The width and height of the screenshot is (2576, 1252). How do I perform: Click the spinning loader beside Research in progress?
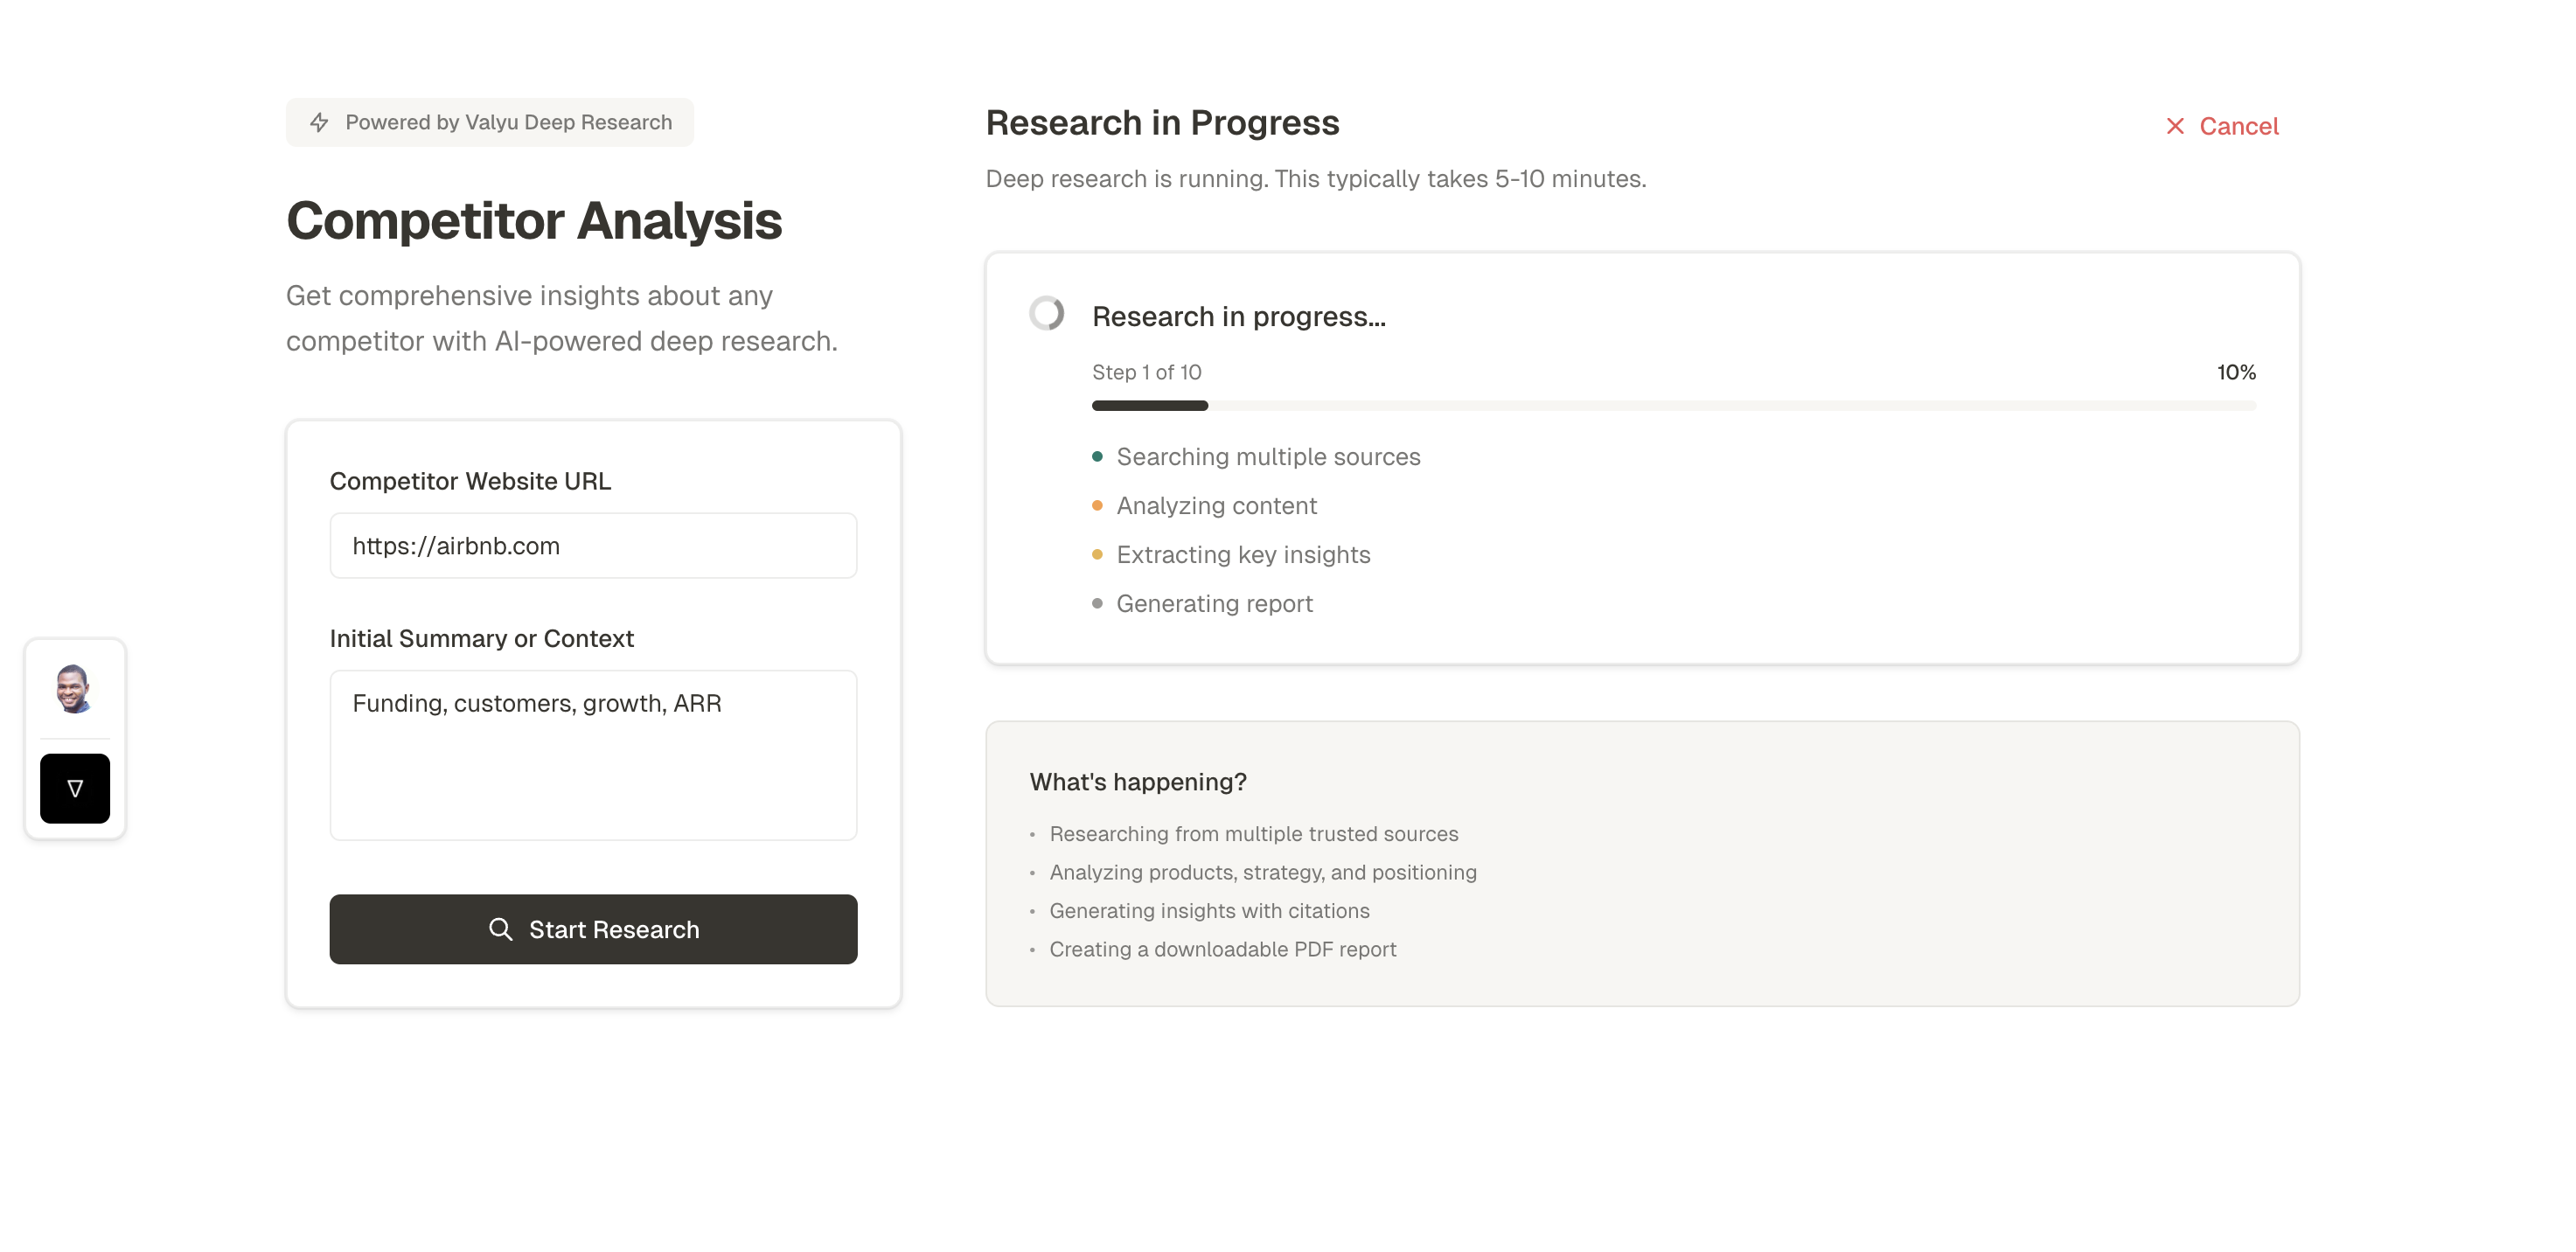click(1045, 314)
